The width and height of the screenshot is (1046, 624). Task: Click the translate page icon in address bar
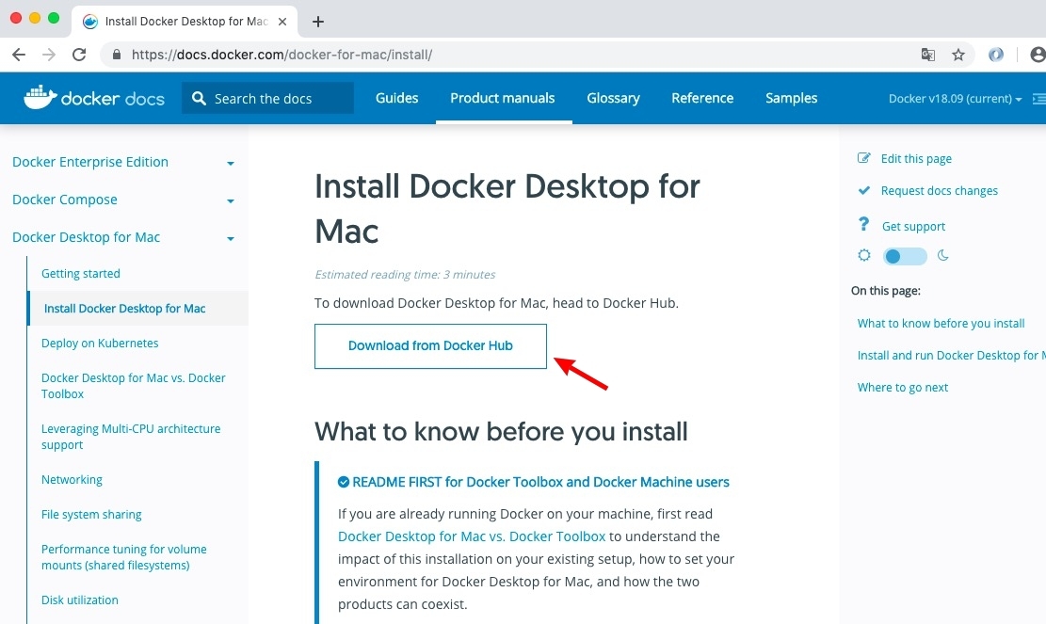(x=928, y=55)
